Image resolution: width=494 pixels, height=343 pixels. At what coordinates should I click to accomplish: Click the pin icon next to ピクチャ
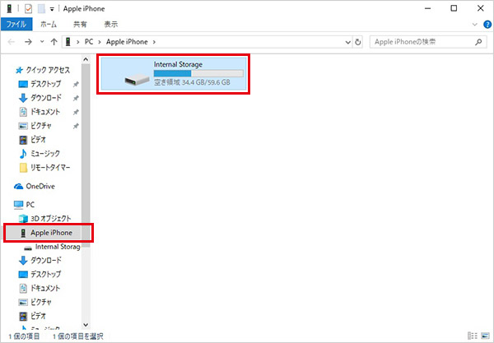(76, 126)
